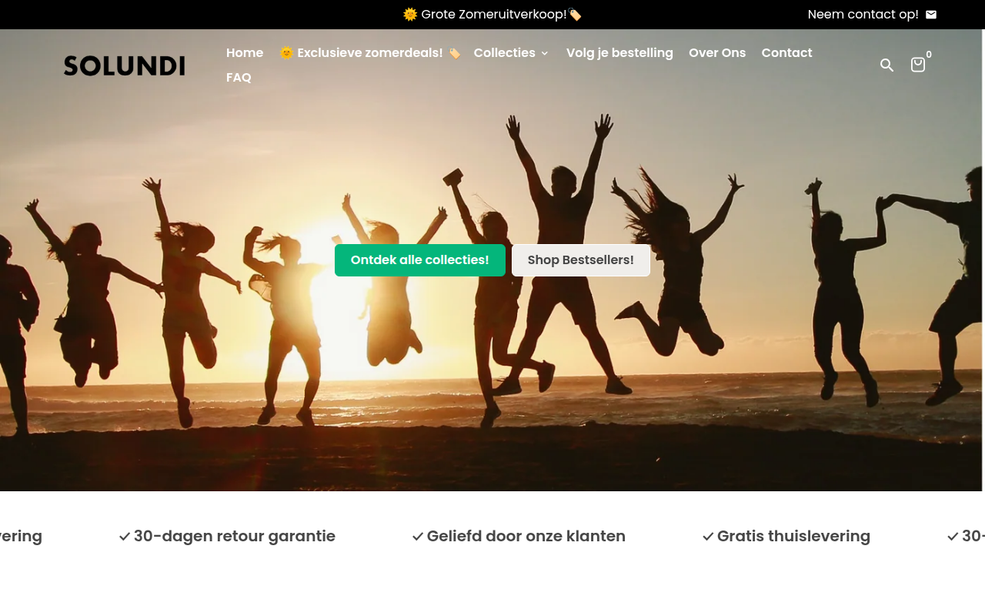Click Grote Zomeruitverkoop! announcement text
985x616 pixels.
tap(492, 15)
